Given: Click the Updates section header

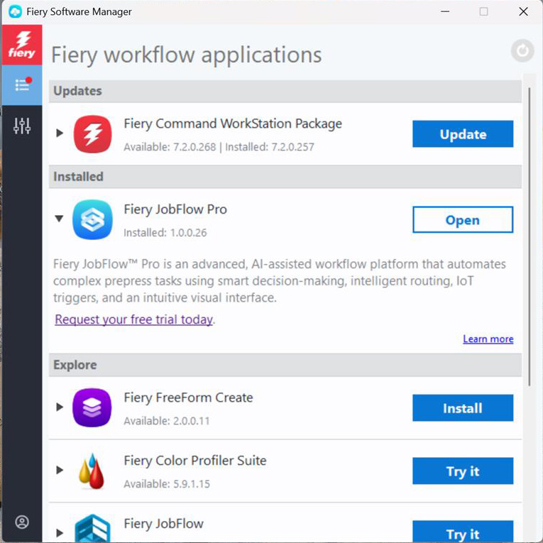Looking at the screenshot, I should (285, 91).
